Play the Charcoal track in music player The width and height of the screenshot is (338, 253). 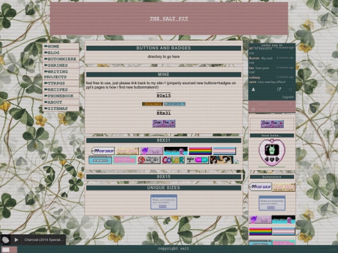(16, 240)
